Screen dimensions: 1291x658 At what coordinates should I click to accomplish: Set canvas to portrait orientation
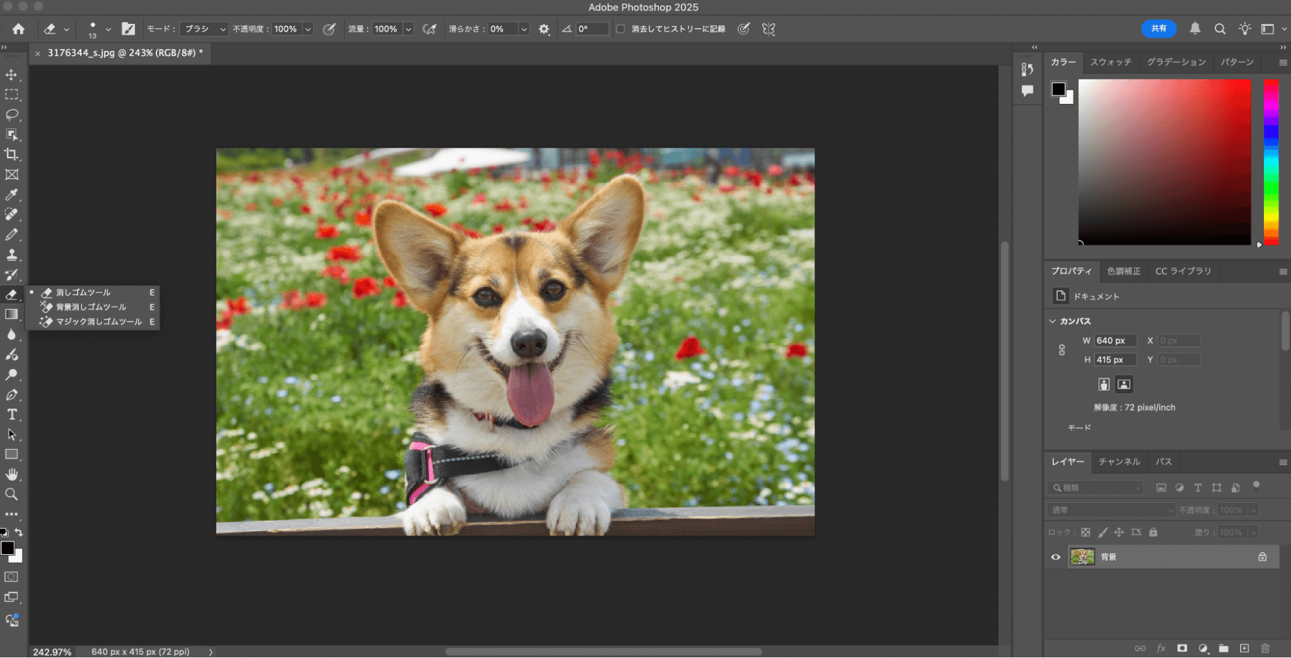click(1104, 385)
